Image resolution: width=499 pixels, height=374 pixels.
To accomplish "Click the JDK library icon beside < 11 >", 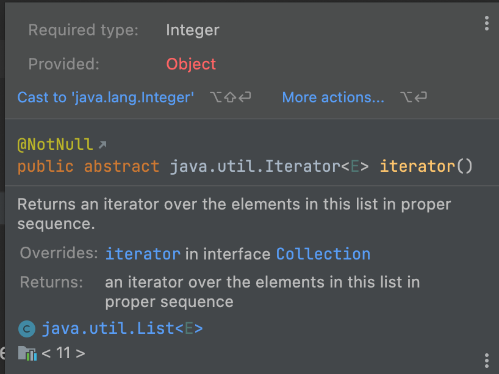I will (x=27, y=353).
